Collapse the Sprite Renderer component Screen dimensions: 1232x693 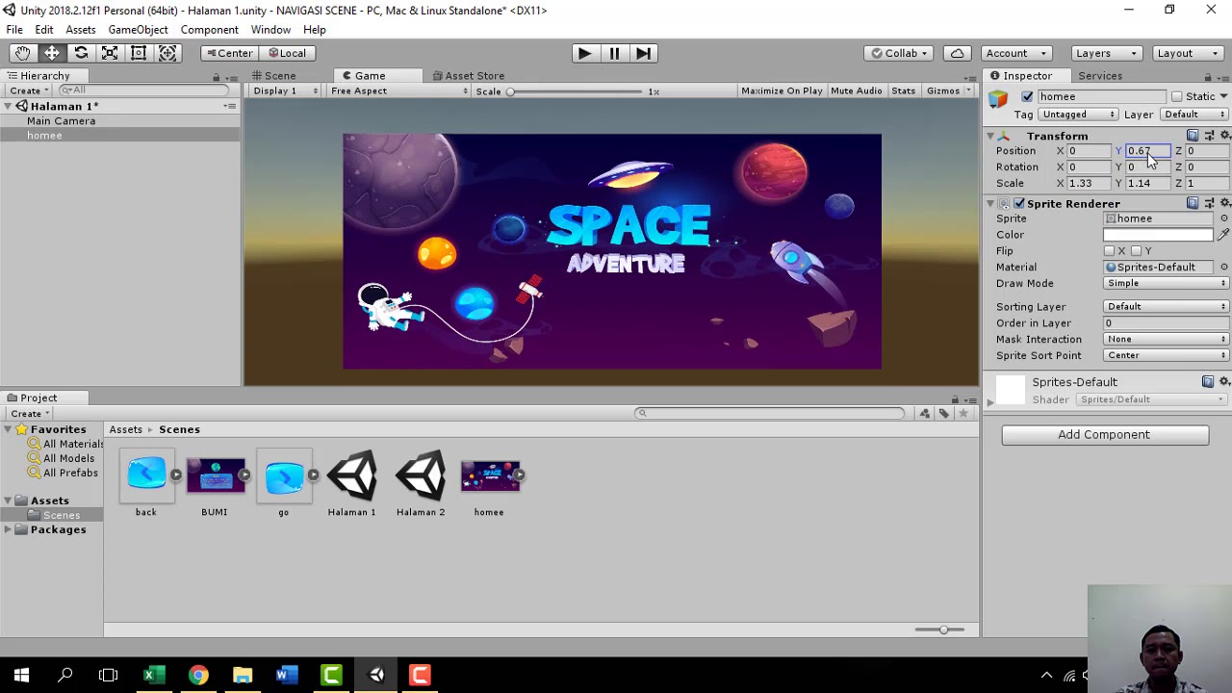[990, 204]
